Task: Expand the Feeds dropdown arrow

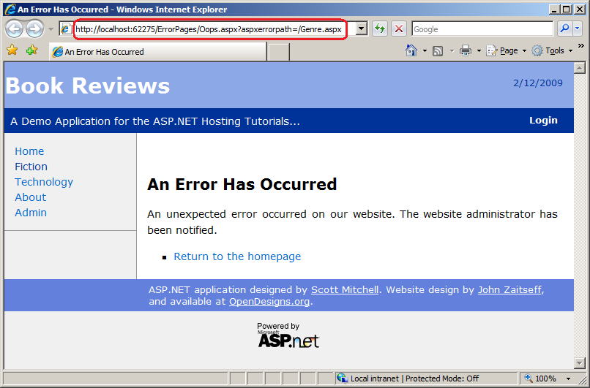Action: (452, 50)
